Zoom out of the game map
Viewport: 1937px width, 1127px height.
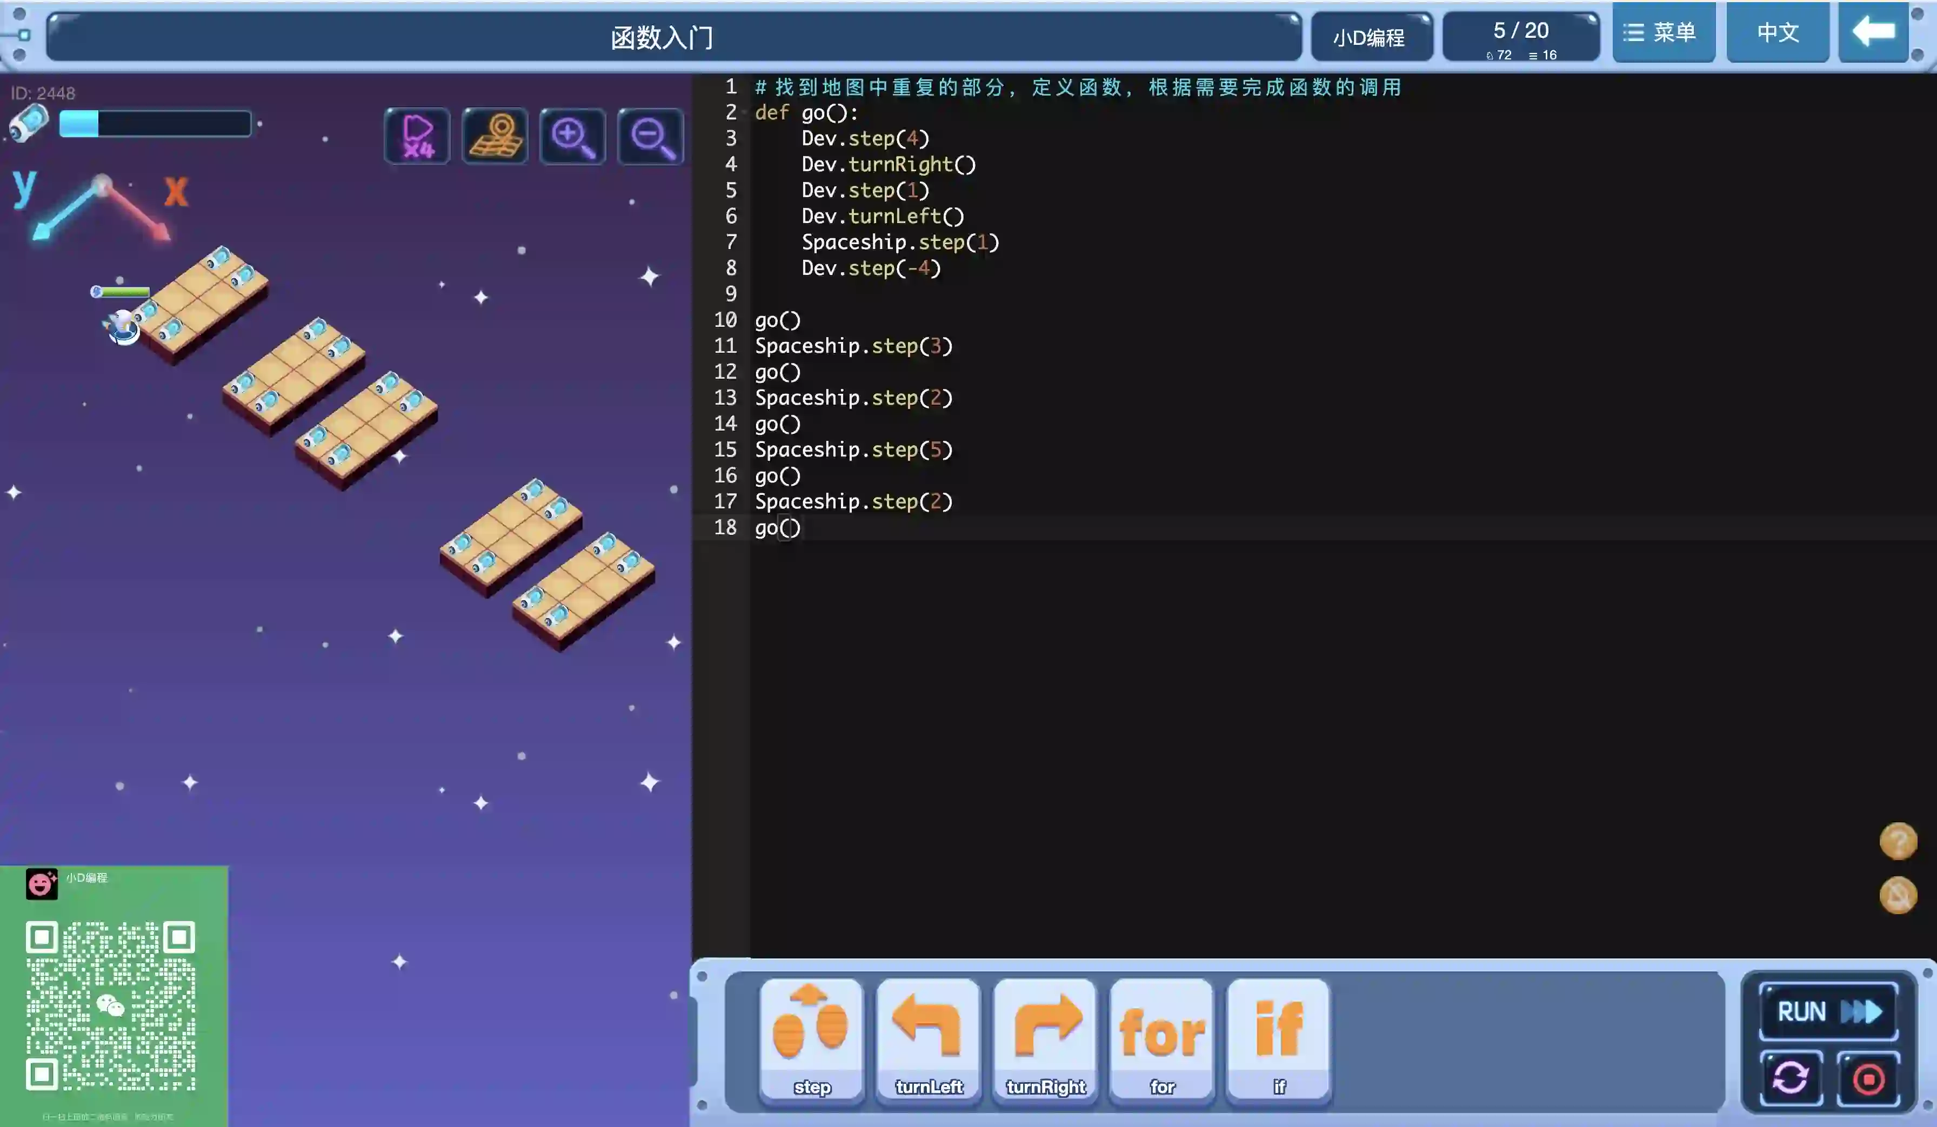coord(650,137)
